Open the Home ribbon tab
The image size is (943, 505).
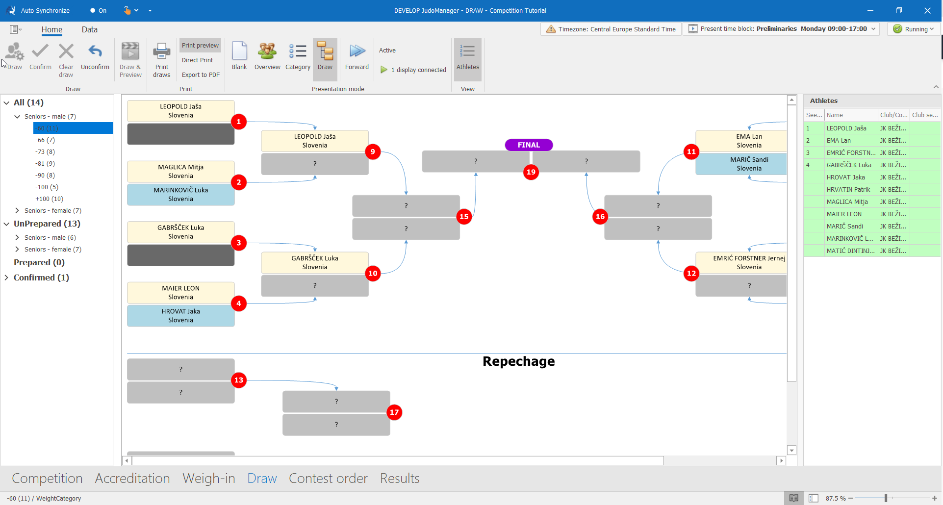pos(52,29)
